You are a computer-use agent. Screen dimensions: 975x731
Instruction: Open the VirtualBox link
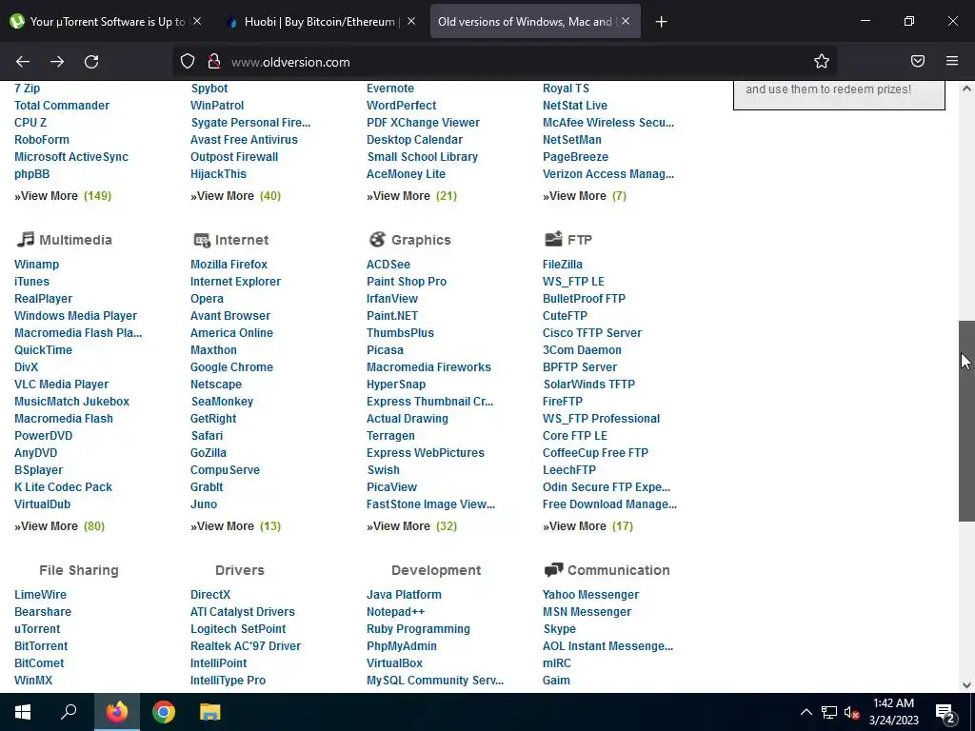pos(394,662)
